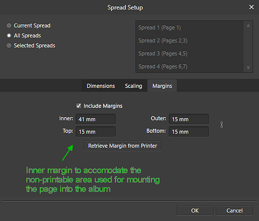
Task: Select the Margins tab
Action: [x=162, y=86]
